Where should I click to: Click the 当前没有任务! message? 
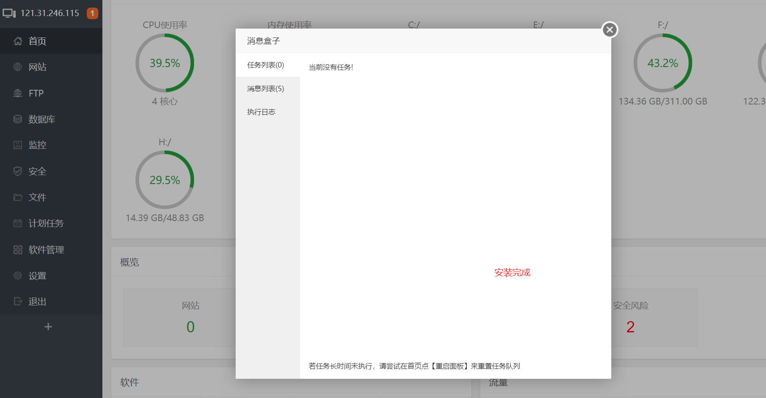point(331,67)
